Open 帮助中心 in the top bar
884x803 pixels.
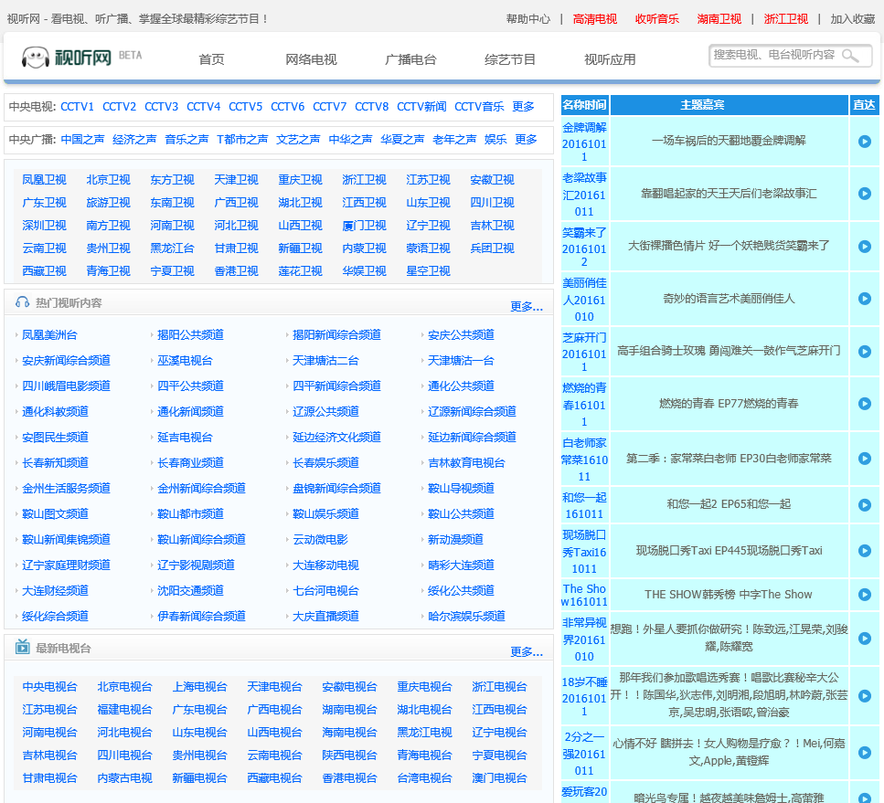[527, 19]
